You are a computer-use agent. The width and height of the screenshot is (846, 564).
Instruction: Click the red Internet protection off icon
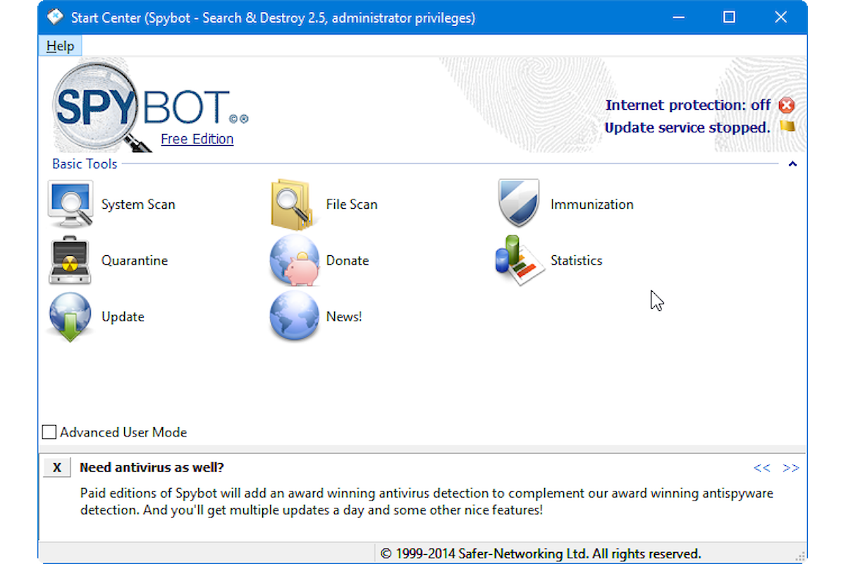coord(787,105)
